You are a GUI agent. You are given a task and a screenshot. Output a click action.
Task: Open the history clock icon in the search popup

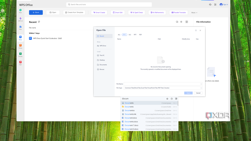tap(172, 99)
